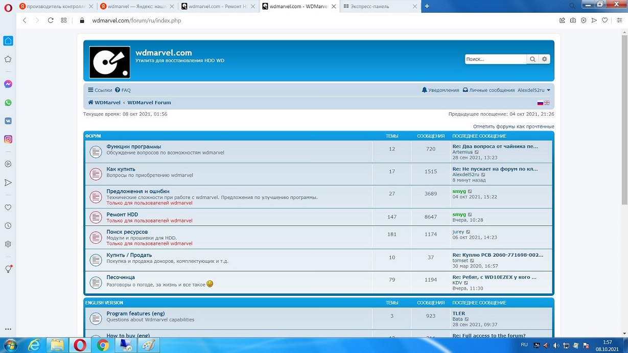Open Уведомления notifications dropdown
Screen dimensions: 628x353
point(440,90)
